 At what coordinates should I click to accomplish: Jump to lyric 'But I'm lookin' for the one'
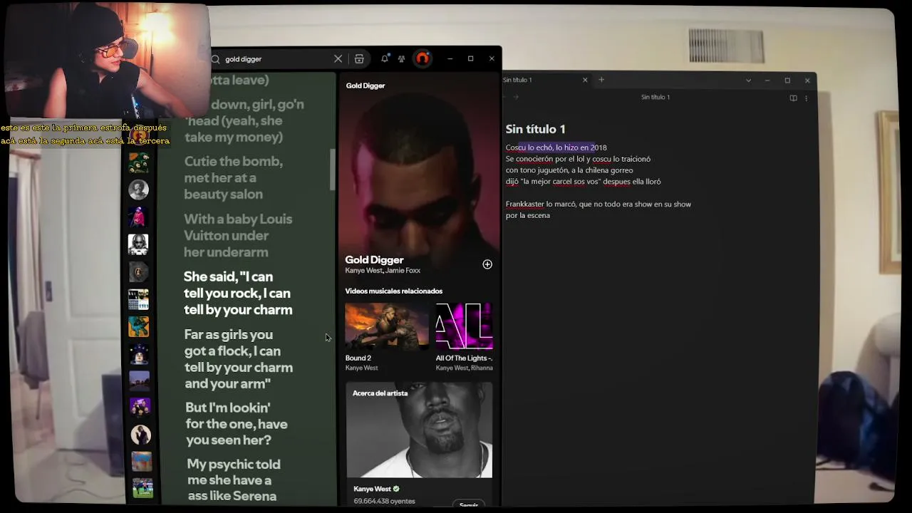(237, 424)
